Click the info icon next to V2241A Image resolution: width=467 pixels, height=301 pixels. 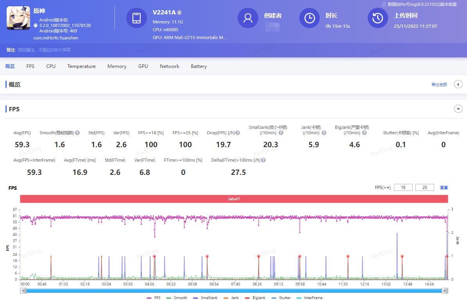[x=179, y=12]
